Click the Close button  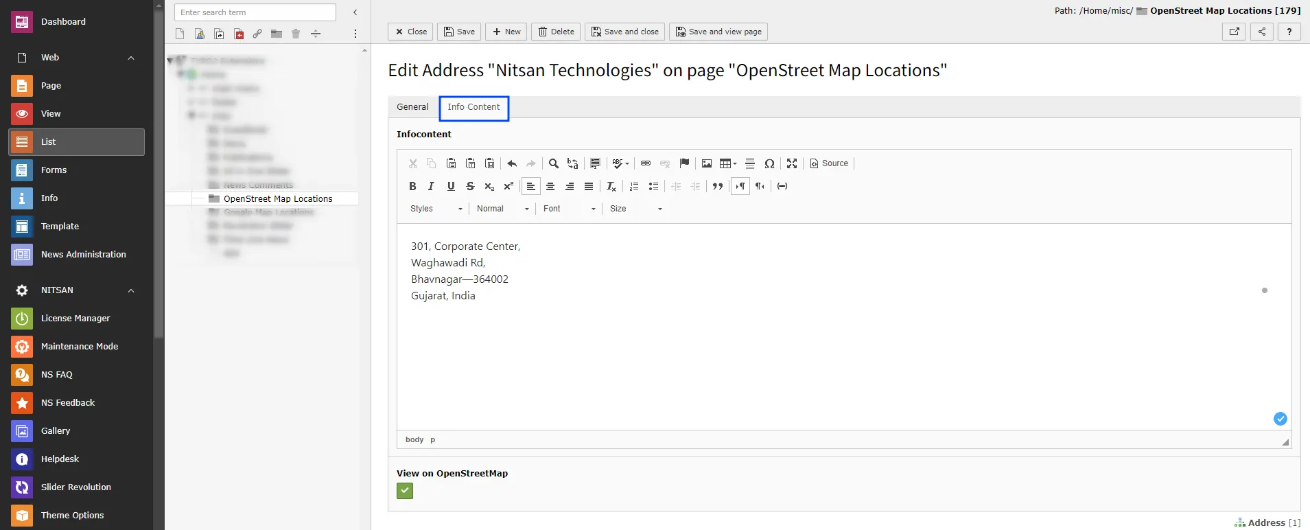click(x=410, y=32)
